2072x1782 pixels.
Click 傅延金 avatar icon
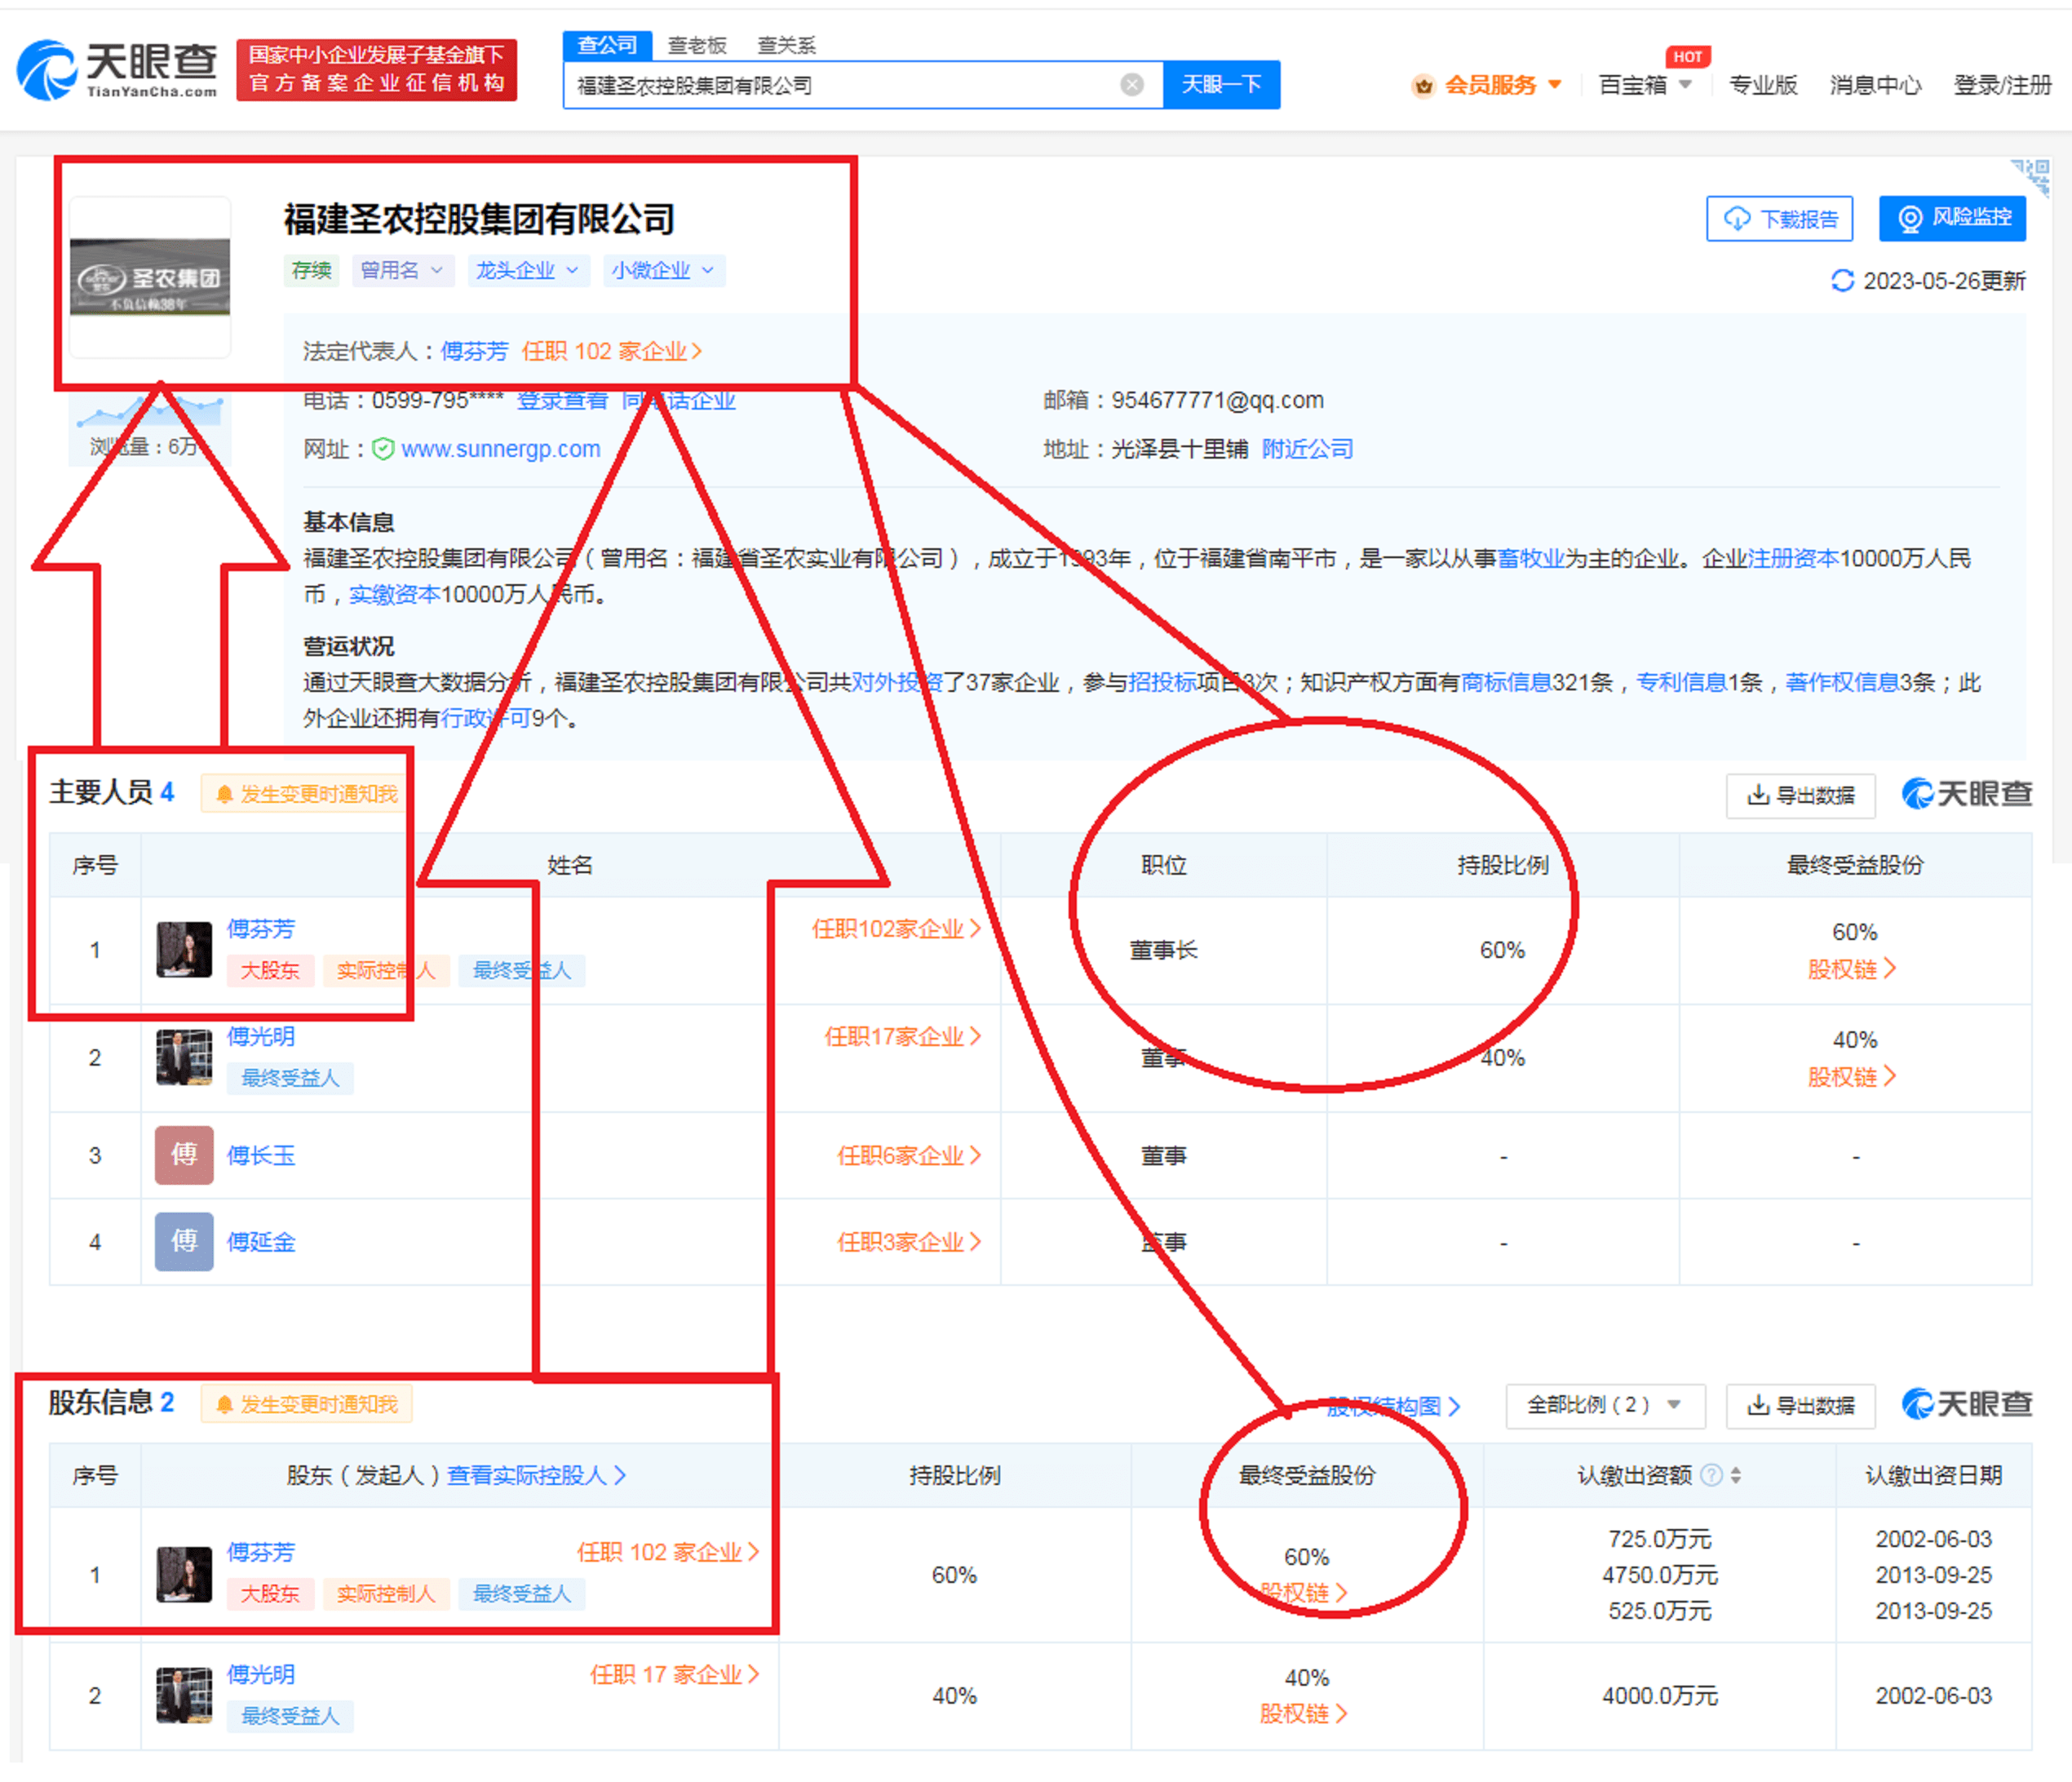(x=184, y=1241)
